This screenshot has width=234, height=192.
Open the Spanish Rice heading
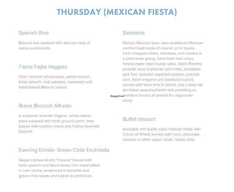[x=34, y=33]
